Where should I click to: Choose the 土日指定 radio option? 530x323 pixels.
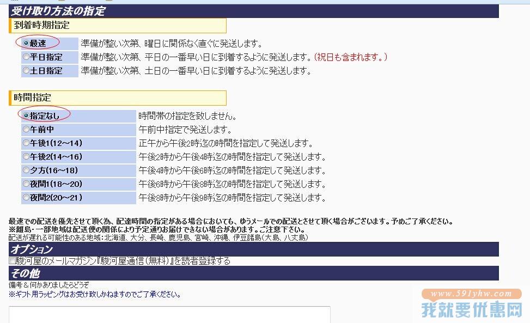(x=26, y=70)
